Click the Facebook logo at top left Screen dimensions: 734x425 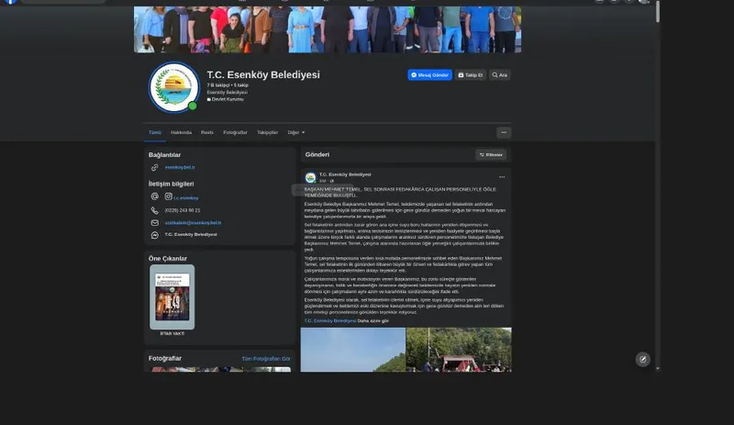[x=10, y=2]
